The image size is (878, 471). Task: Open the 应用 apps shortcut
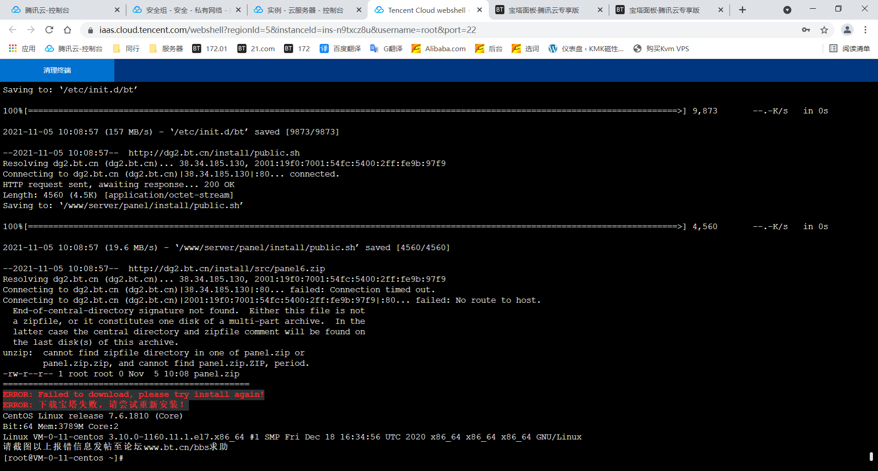(22, 48)
